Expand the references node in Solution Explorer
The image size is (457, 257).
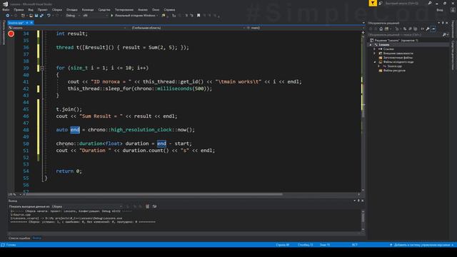[x=374, y=49]
